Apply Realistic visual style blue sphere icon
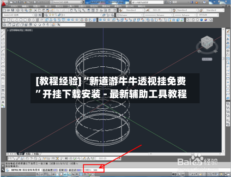 (x=201, y=20)
